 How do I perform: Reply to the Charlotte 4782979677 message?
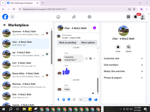[91, 59]
